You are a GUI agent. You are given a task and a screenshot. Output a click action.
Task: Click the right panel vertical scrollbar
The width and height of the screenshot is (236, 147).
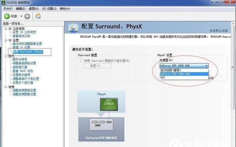[x=233, y=67]
